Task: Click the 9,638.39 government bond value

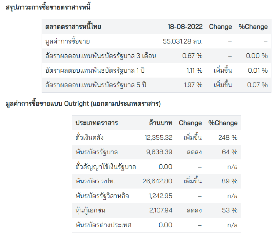Action: (x=159, y=152)
